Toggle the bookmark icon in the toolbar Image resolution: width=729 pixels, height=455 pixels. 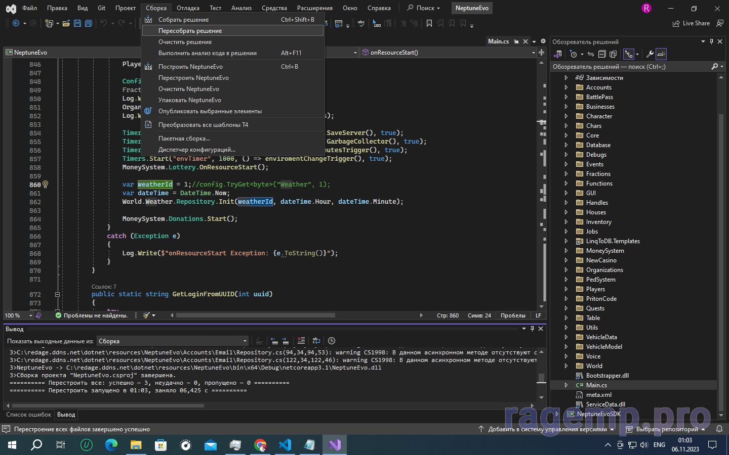click(x=429, y=23)
